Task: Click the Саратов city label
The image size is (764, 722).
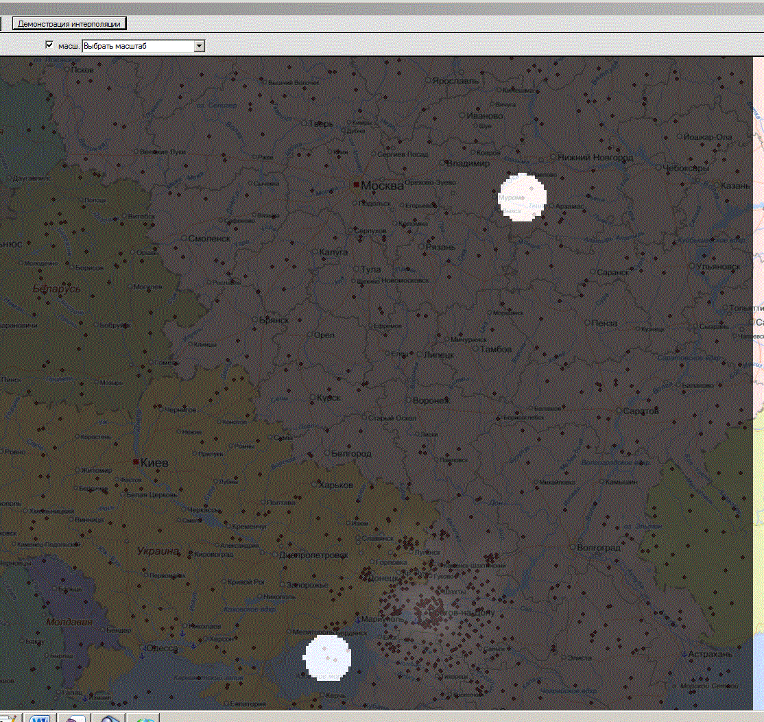Action: (x=641, y=411)
